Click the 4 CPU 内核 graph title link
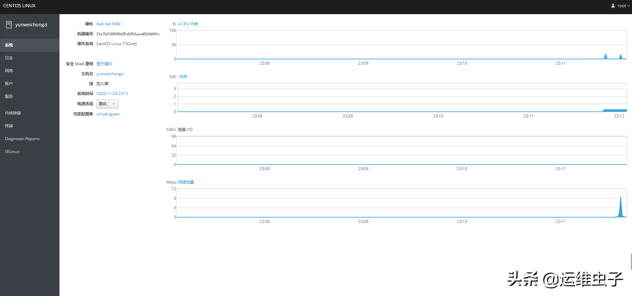The width and height of the screenshot is (632, 296). click(188, 24)
